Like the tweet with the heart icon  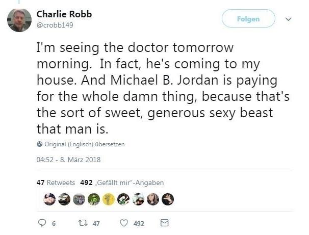click(x=123, y=223)
